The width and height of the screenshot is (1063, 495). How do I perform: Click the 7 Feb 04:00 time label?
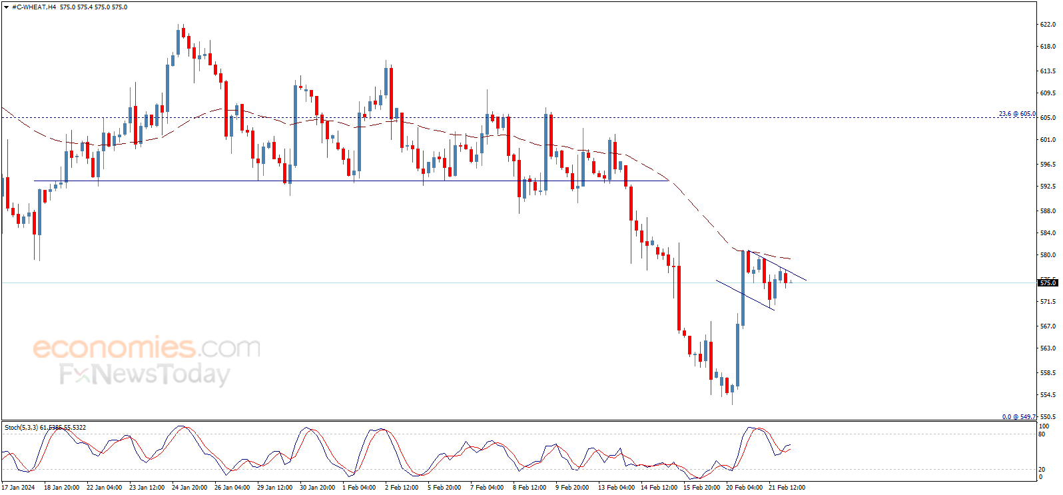pos(487,488)
